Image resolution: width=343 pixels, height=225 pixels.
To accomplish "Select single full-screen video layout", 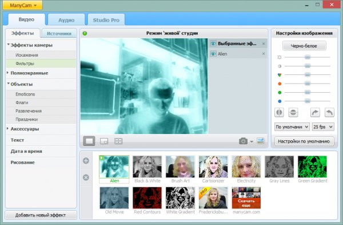I will click(x=89, y=141).
